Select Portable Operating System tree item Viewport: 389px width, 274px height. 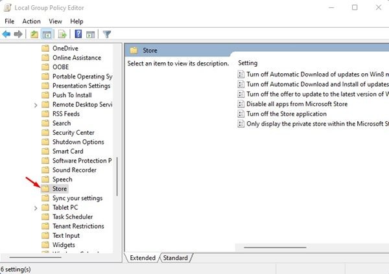click(82, 76)
